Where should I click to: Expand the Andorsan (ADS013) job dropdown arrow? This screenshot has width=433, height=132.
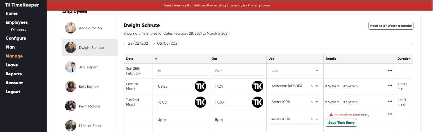[317, 86]
